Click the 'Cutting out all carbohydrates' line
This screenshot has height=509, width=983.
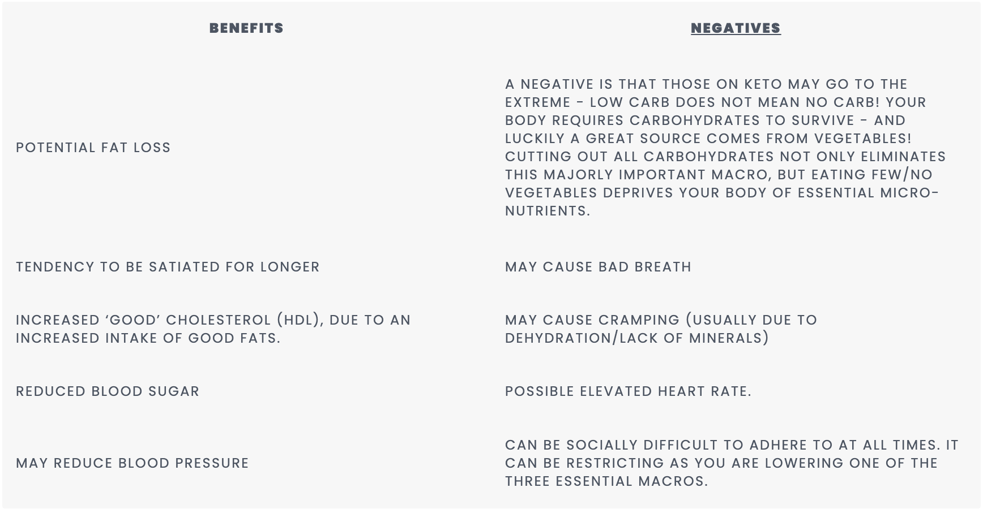pos(725,157)
